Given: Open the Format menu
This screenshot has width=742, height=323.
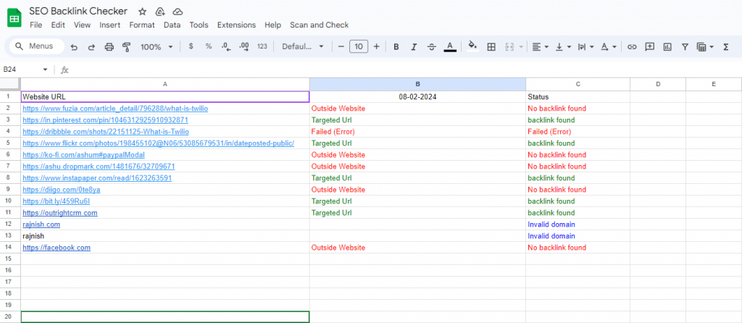Looking at the screenshot, I should (x=142, y=25).
